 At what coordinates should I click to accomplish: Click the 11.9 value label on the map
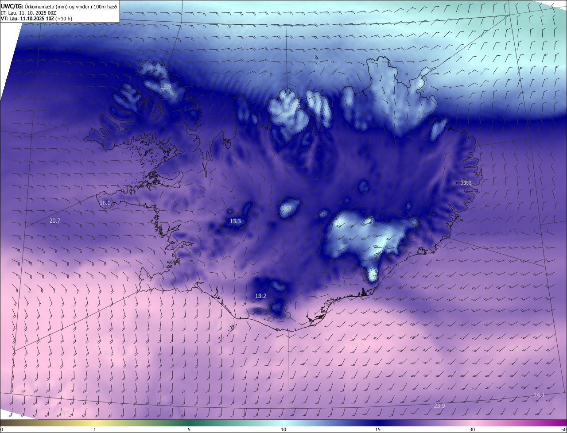point(166,86)
